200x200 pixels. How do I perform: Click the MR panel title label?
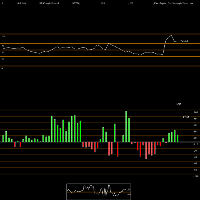[178, 104]
